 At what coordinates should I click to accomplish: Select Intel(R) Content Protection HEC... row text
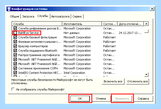40,73
